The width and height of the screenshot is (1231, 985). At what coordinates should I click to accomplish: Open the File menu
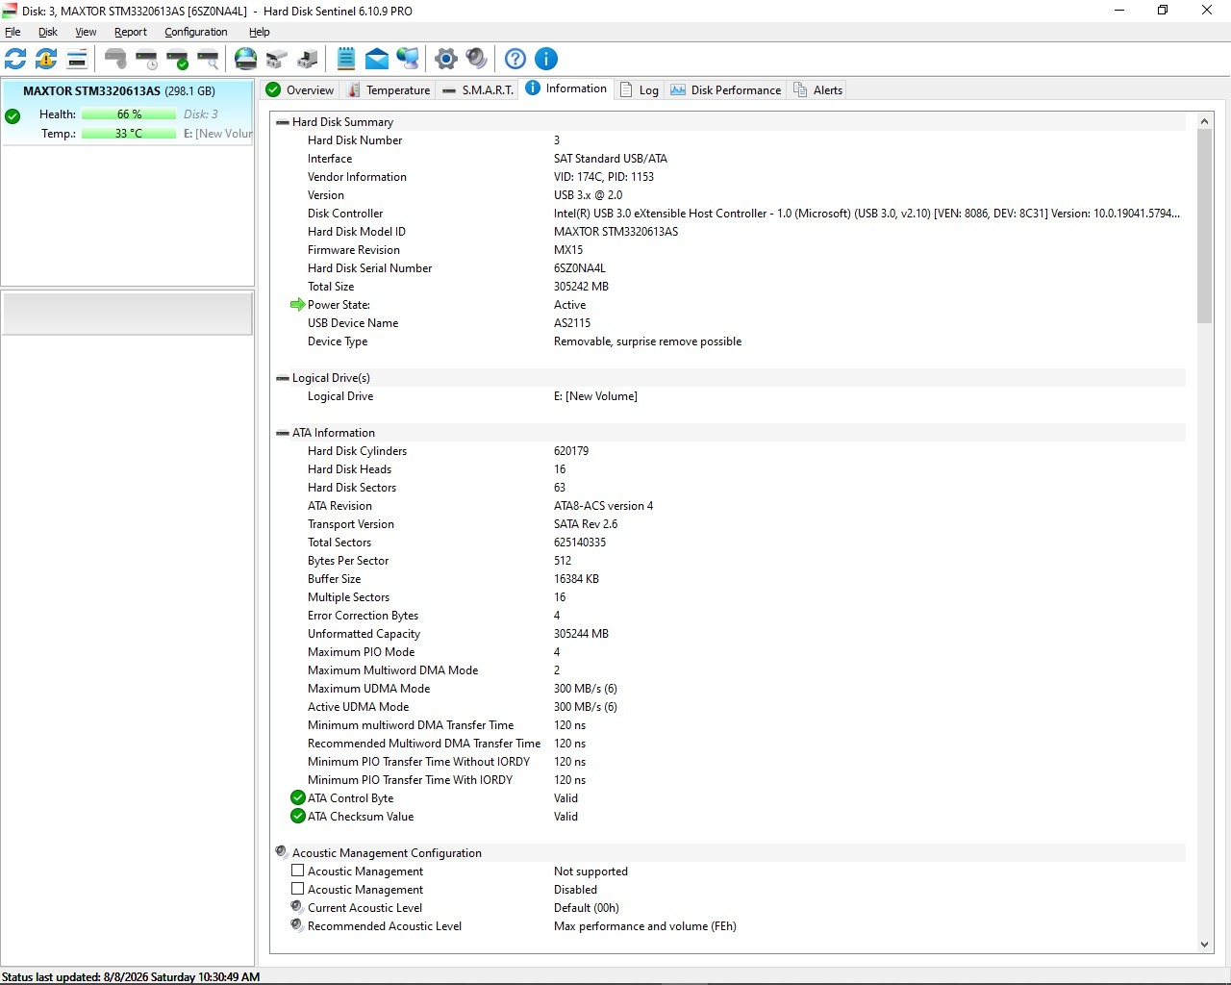(13, 32)
